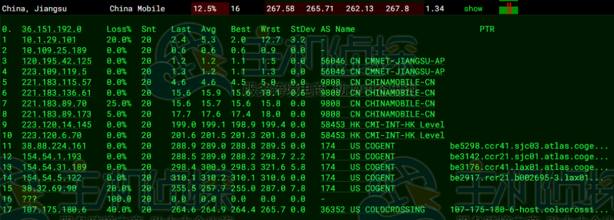Open final hop IP 107.175.180.6
Screen dimensions: 614x220
54,210
